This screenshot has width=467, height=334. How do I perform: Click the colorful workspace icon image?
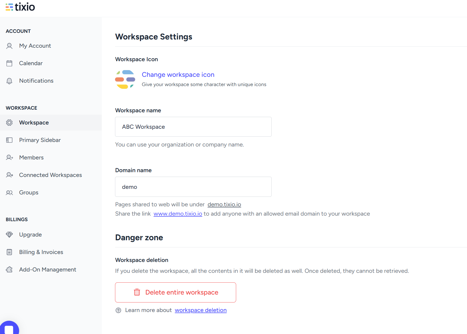pos(125,79)
